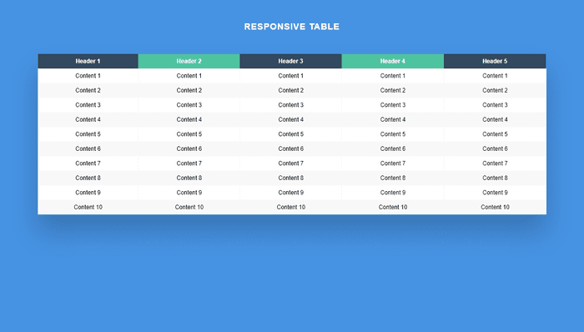This screenshot has height=332, width=584.
Task: Click Content 10 under Header 3
Action: coord(291,208)
